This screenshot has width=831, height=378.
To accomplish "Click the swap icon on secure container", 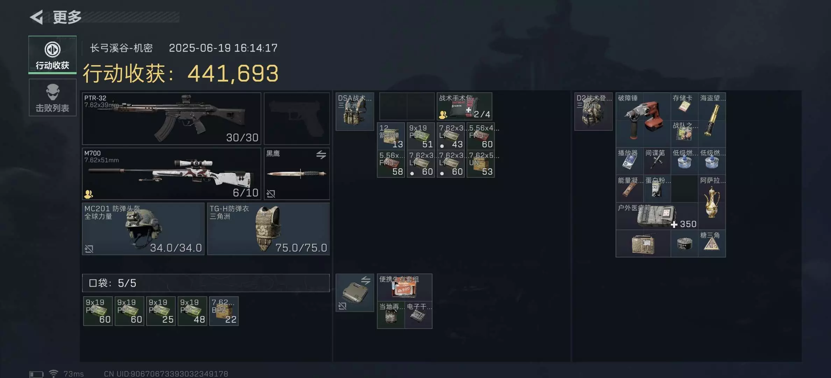I will (366, 280).
